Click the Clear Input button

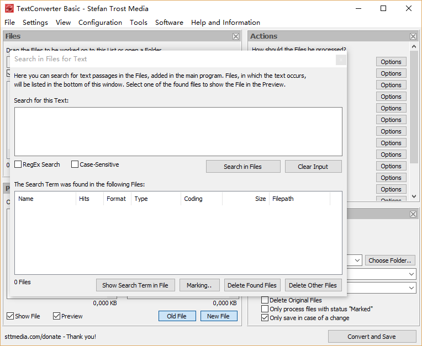tap(313, 167)
